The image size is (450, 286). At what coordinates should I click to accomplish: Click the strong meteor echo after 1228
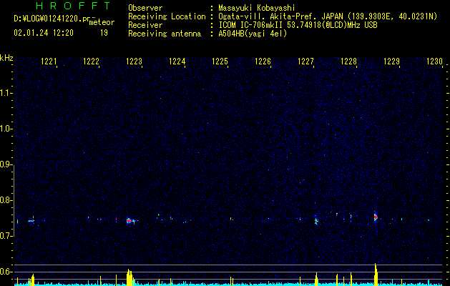[x=376, y=217]
